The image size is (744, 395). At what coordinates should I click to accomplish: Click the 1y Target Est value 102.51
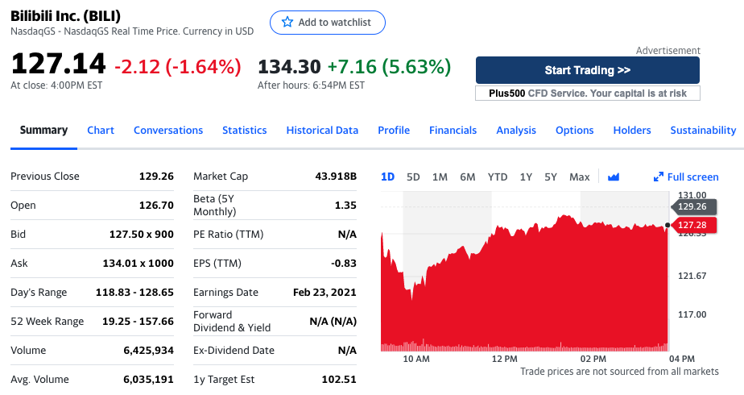coord(339,380)
